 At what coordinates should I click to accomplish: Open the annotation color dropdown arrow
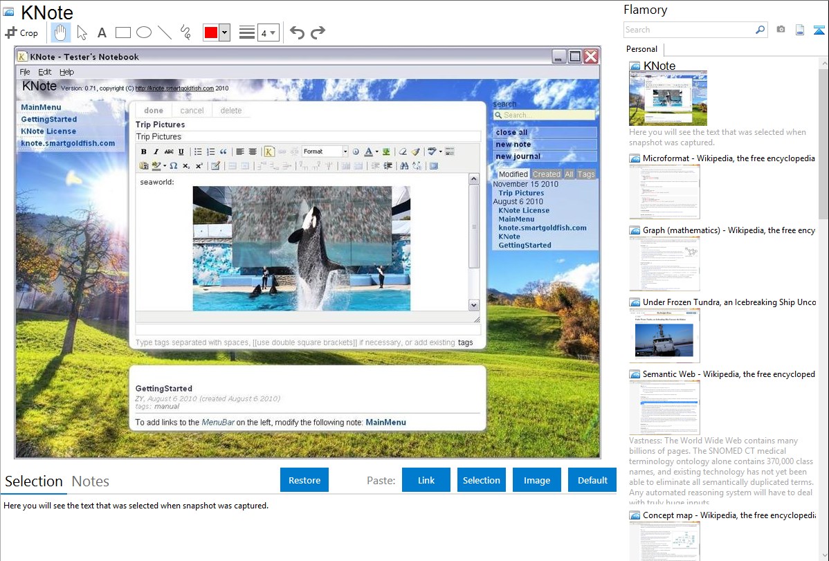click(225, 33)
